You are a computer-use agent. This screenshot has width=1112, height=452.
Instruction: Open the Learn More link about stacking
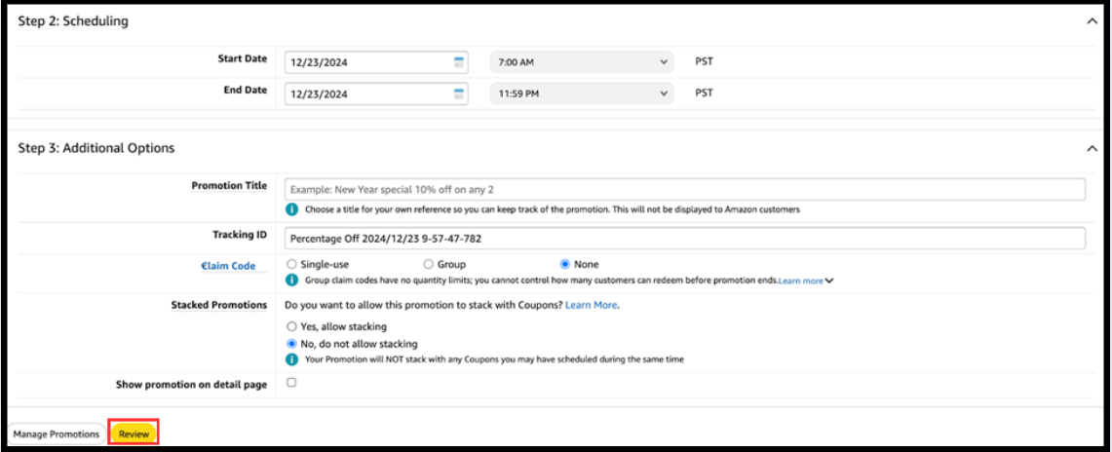pos(591,305)
